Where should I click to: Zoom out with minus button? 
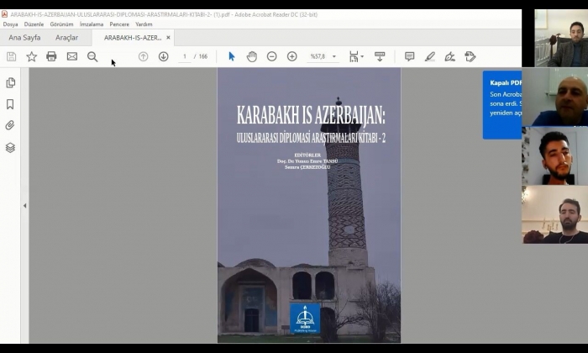tap(272, 56)
